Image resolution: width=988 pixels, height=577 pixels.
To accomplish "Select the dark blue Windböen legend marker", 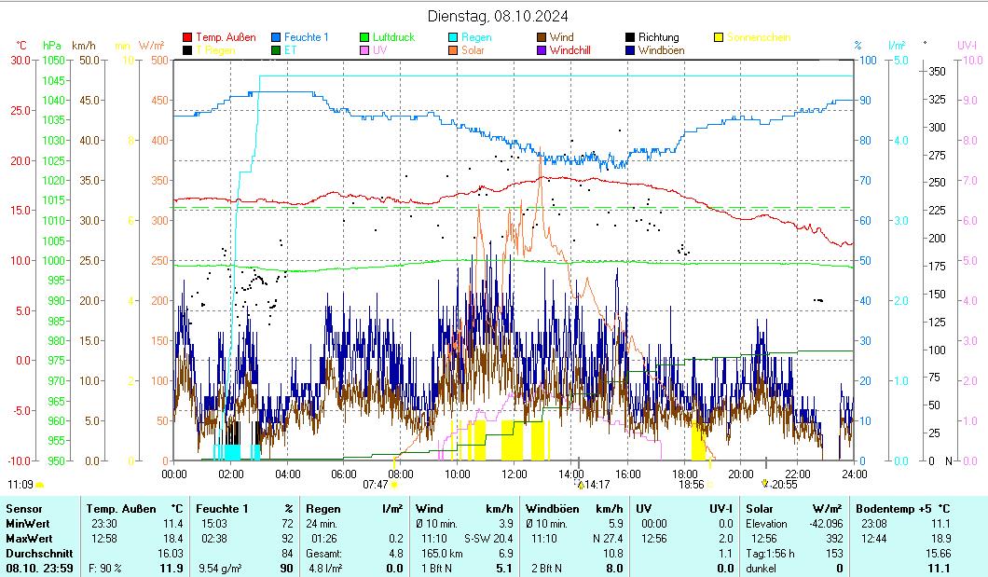I will [630, 50].
